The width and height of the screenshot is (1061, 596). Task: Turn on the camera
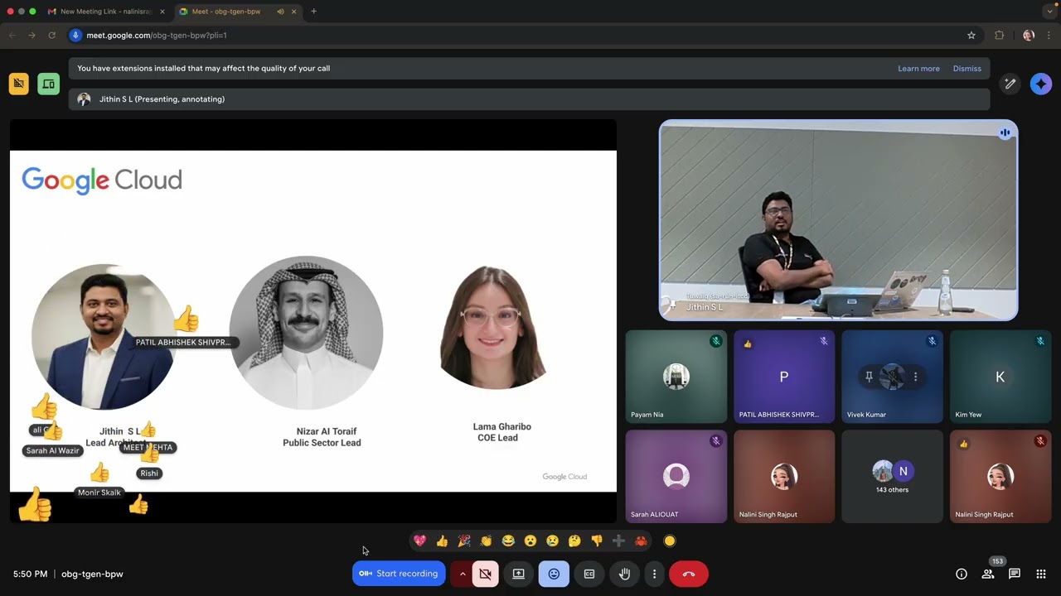pos(486,574)
